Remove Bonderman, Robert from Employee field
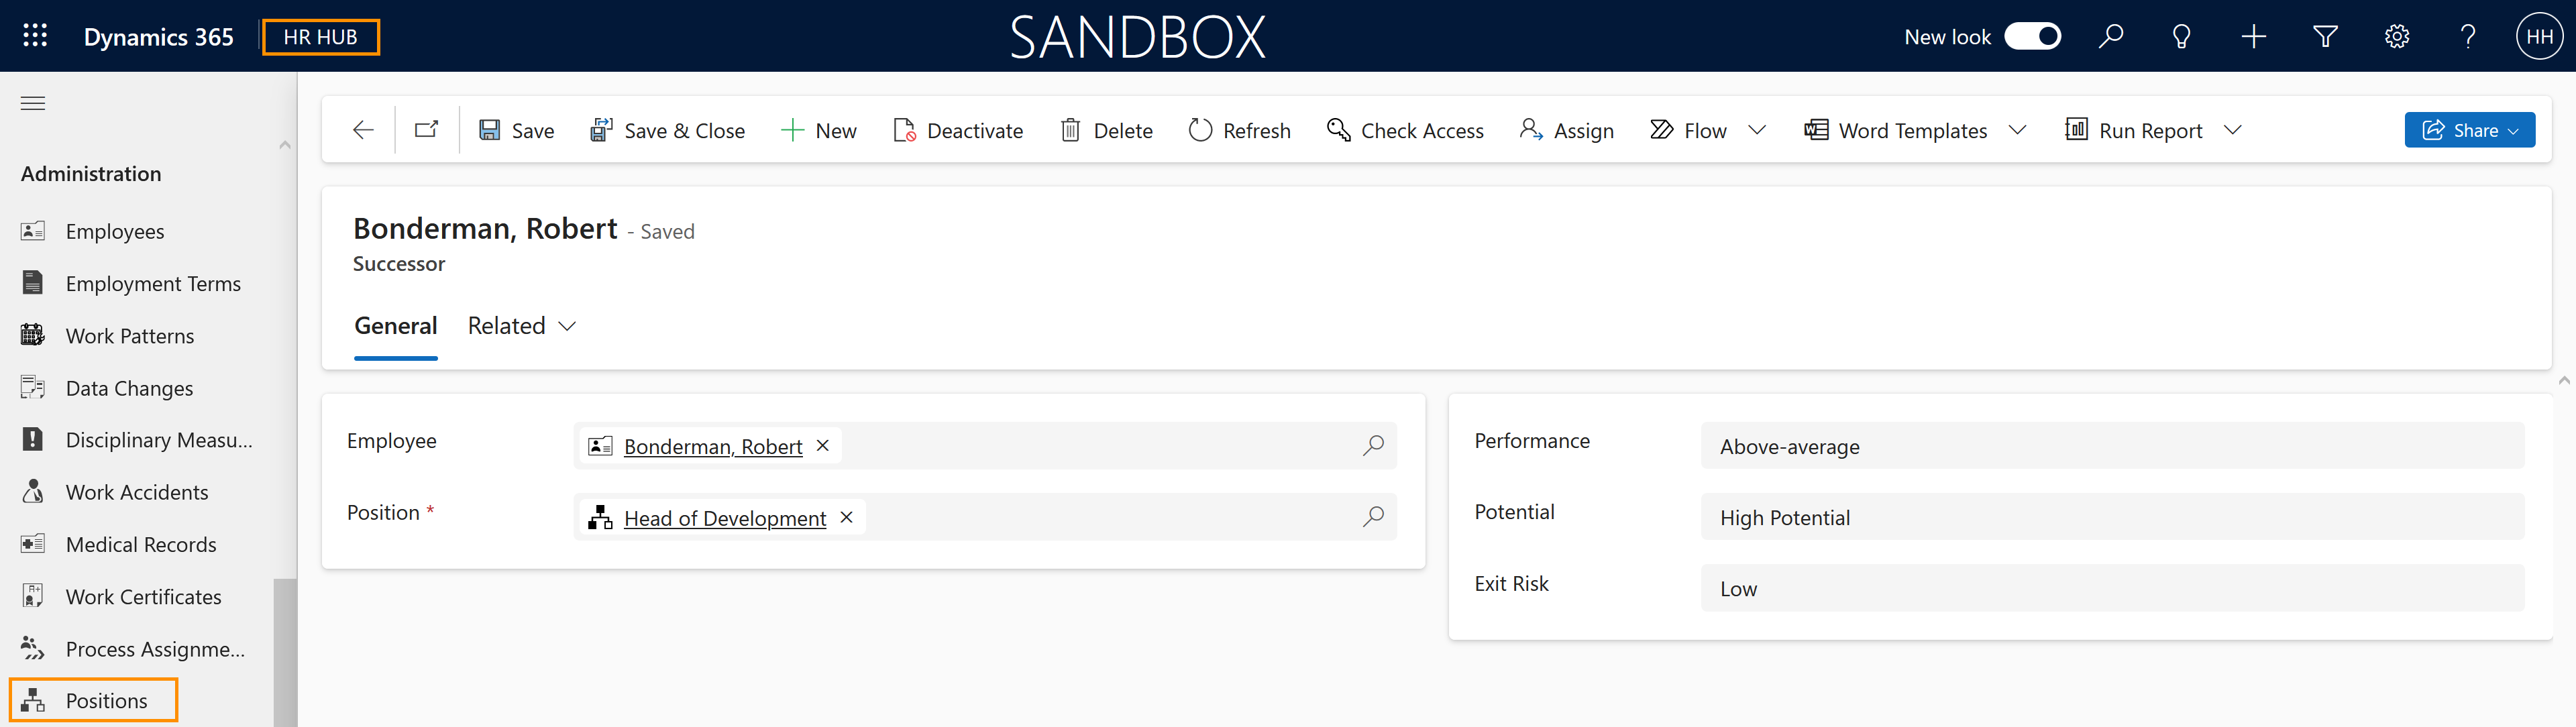 (x=823, y=446)
